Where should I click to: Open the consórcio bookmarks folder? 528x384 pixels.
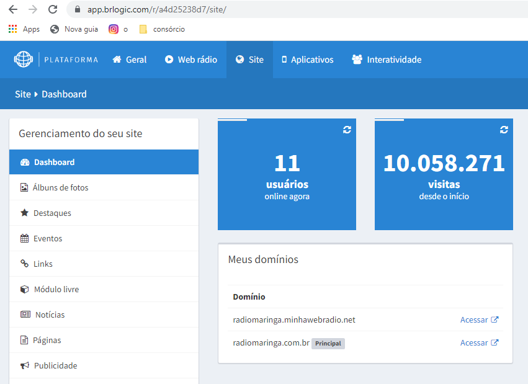(163, 29)
